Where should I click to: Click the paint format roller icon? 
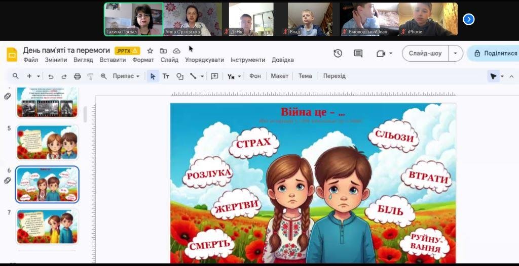[x=90, y=76]
